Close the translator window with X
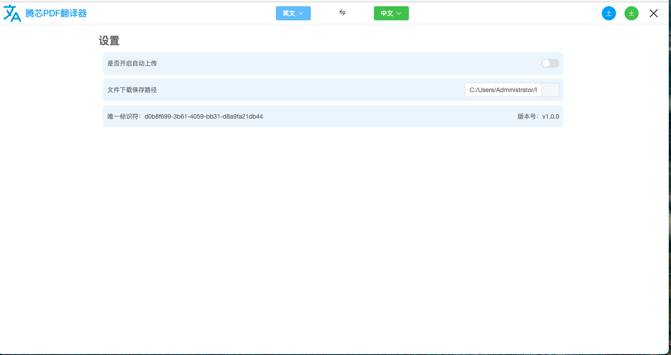This screenshot has height=355, width=671. pos(654,13)
